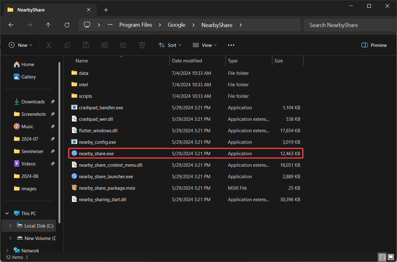The width and height of the screenshot is (397, 262).
Task: Expand New Volume in navigation pane
Action: click(x=10, y=238)
